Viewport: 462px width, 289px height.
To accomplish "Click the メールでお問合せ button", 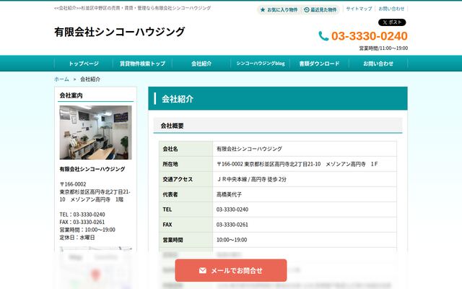I will point(231,270).
